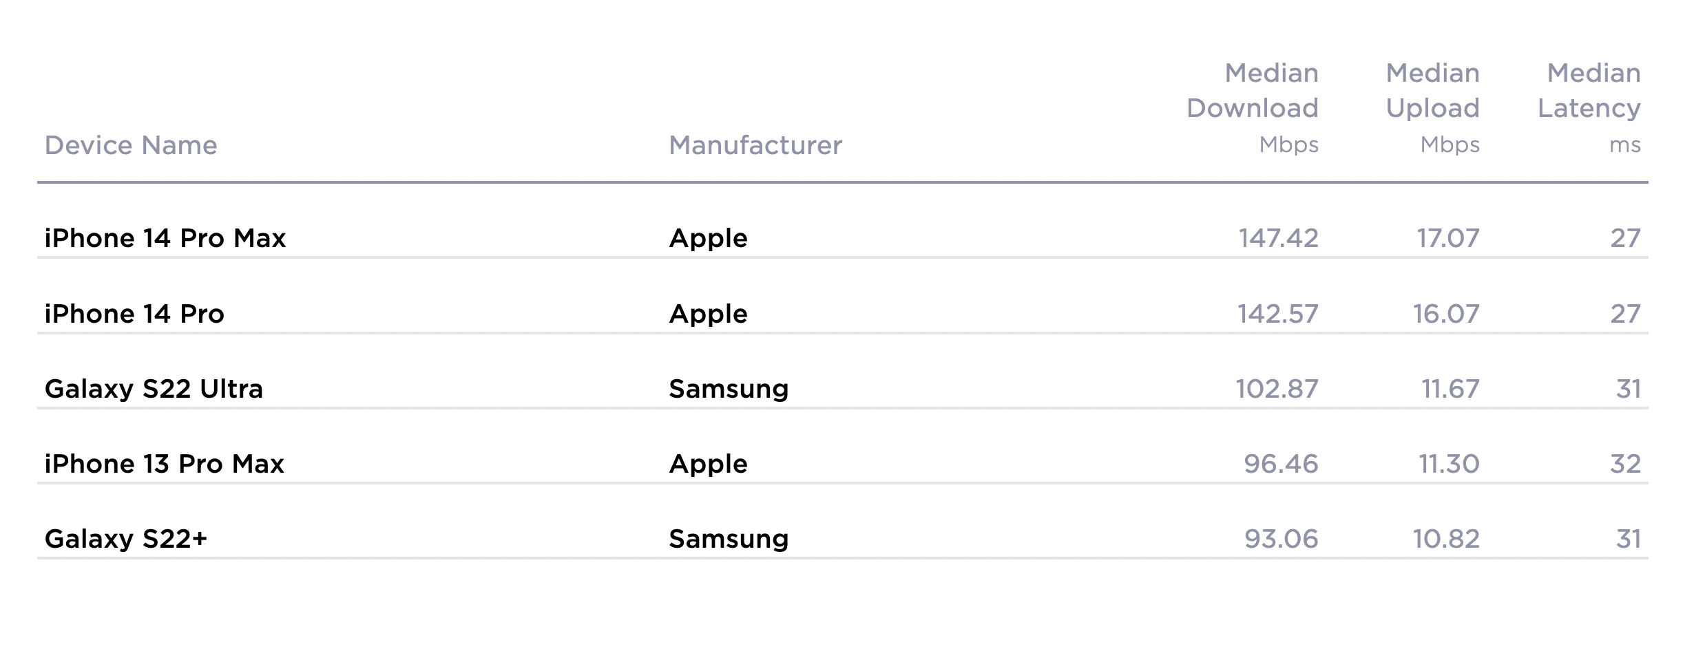This screenshot has width=1705, height=662.
Task: Select the 10.82 median upload value
Action: pos(1446,539)
